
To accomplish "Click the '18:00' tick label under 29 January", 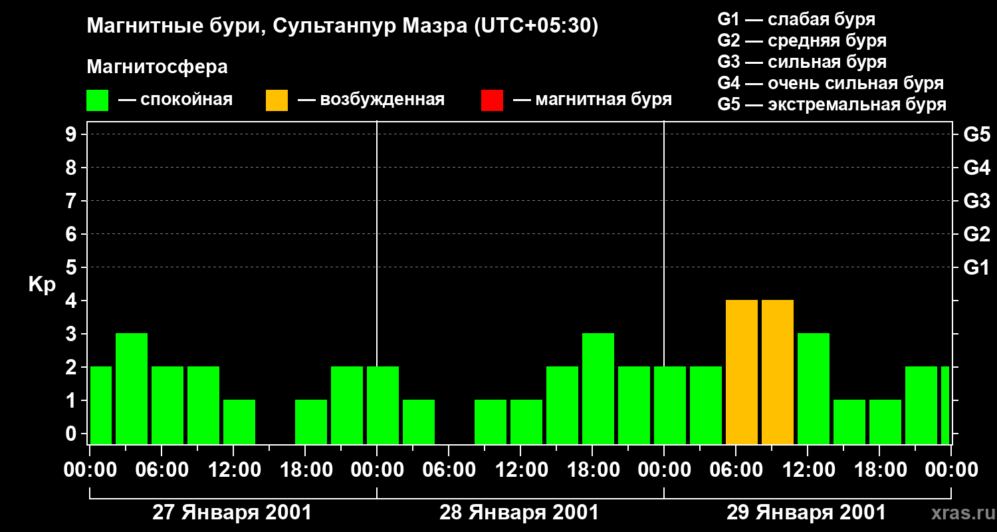I will [x=880, y=470].
